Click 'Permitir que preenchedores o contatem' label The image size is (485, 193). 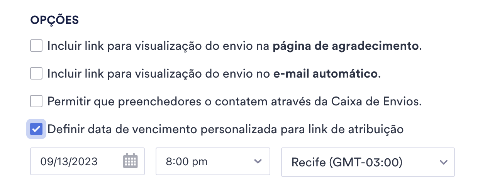(234, 102)
